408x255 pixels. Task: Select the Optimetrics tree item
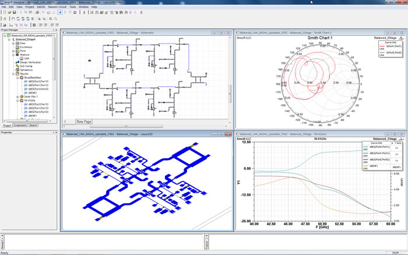pyautogui.click(x=26, y=70)
